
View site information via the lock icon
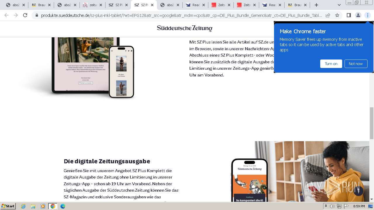coord(37,15)
